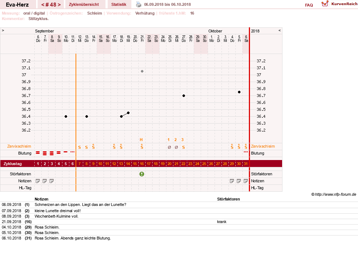Click the bleeding dash on cycle day 5
The image size is (358, 257).
tap(66, 152)
